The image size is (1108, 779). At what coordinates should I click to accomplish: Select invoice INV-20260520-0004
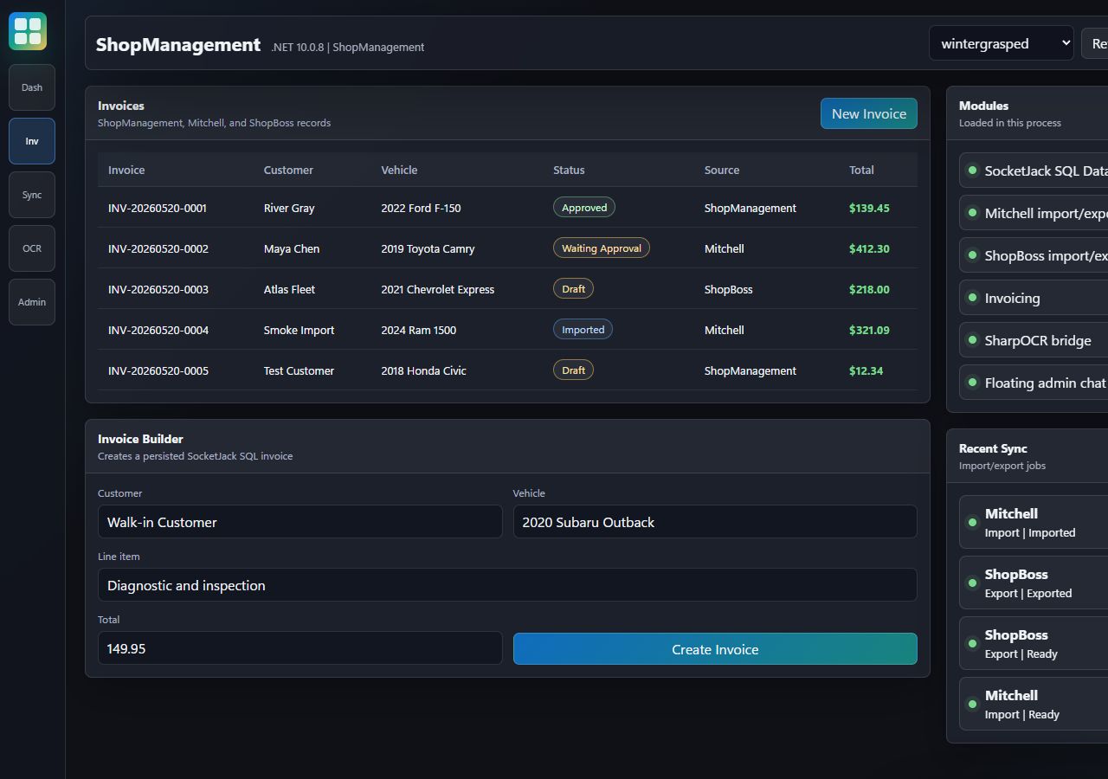507,330
